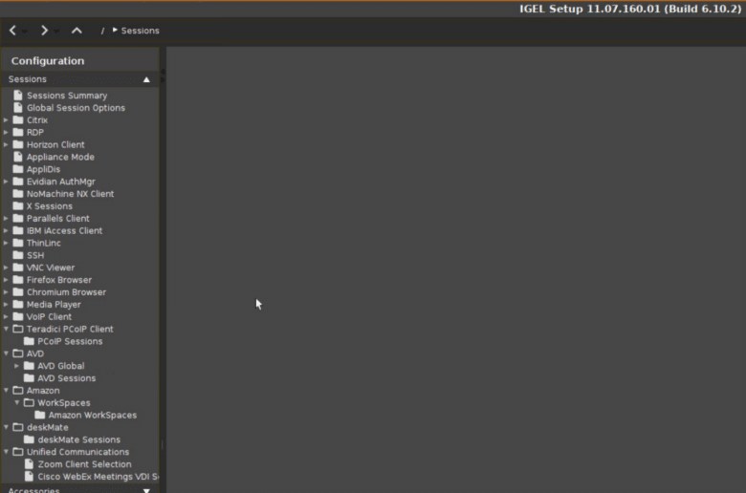746x493 pixels.
Task: Expand the Citrix tree node
Action: 6,119
